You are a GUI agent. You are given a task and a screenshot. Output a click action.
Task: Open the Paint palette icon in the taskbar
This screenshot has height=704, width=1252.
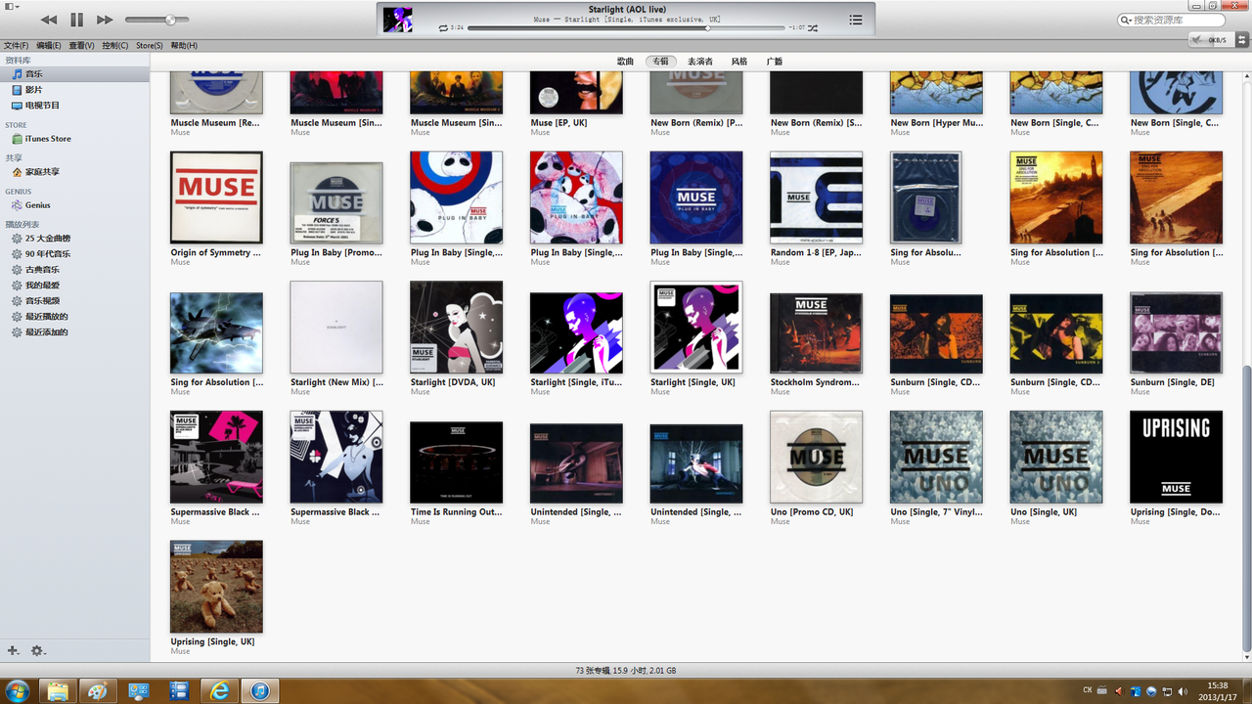click(97, 691)
